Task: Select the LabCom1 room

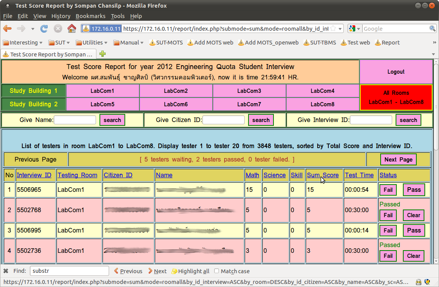Action: pyautogui.click(x=103, y=91)
